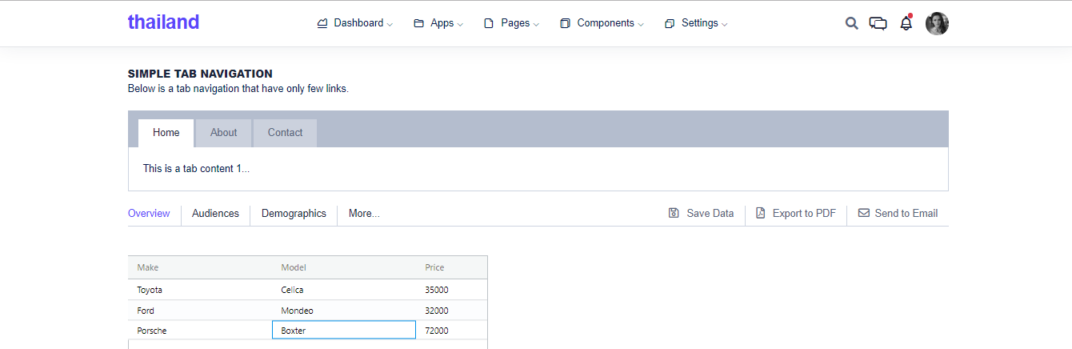This screenshot has height=349, width=1072.
Task: Expand the Dashboard dropdown chevron
Action: tap(390, 24)
